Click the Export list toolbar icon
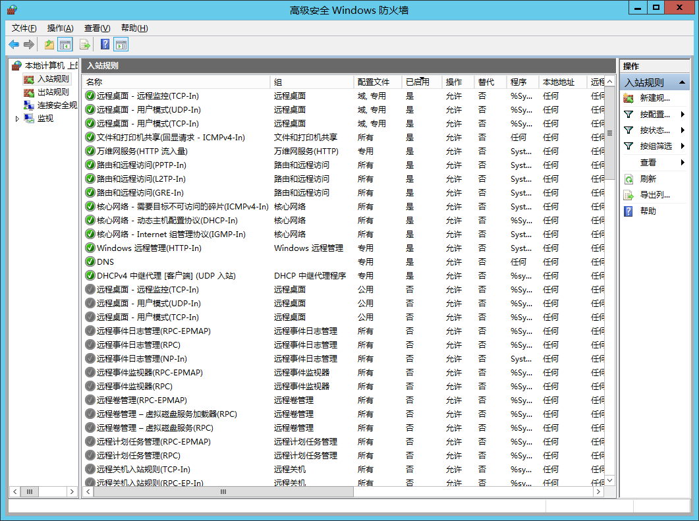This screenshot has width=699, height=521. [x=85, y=45]
